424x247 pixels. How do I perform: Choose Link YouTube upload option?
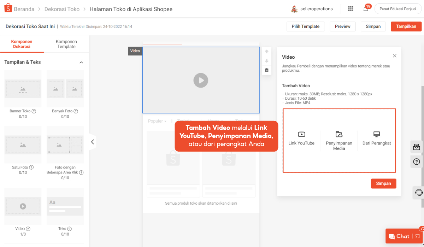(301, 138)
